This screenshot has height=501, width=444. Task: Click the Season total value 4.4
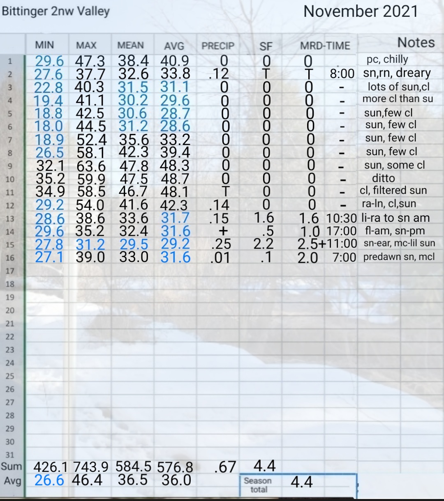(x=302, y=482)
